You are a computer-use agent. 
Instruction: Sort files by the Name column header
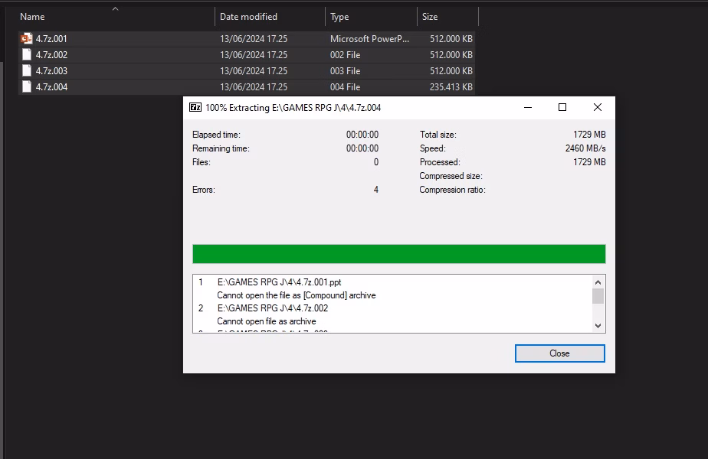pos(32,17)
